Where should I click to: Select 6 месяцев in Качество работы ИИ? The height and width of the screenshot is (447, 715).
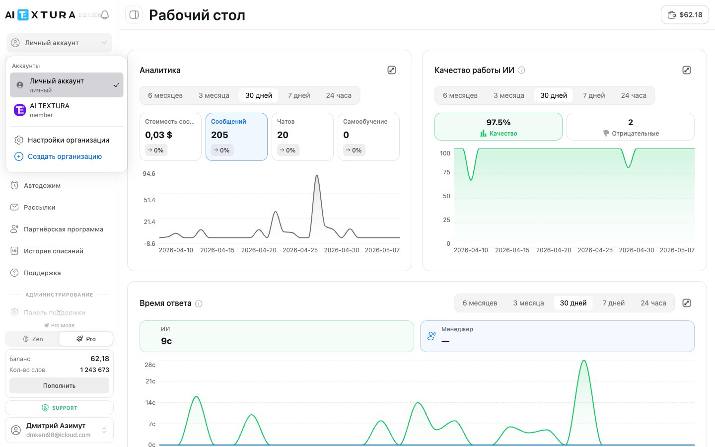460,95
